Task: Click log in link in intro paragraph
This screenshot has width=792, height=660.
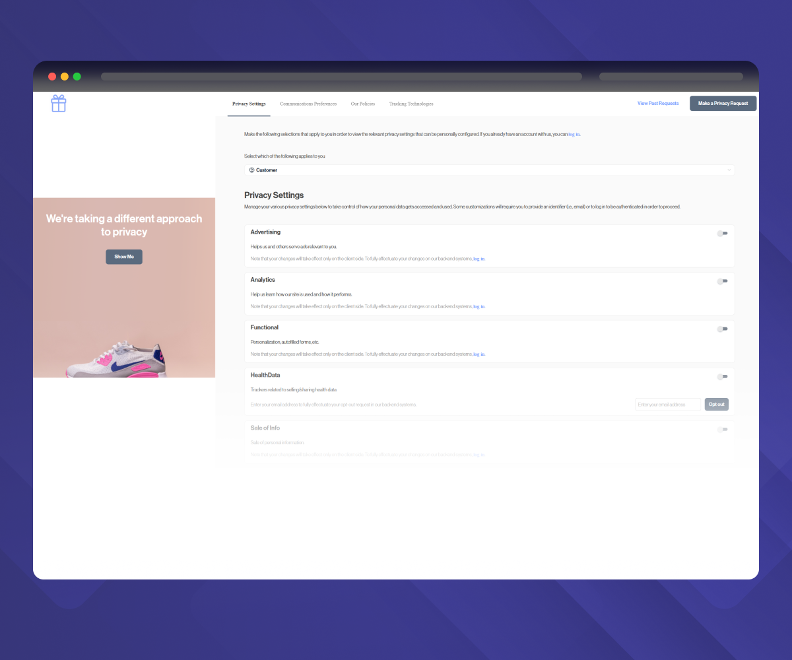Action: pos(574,134)
